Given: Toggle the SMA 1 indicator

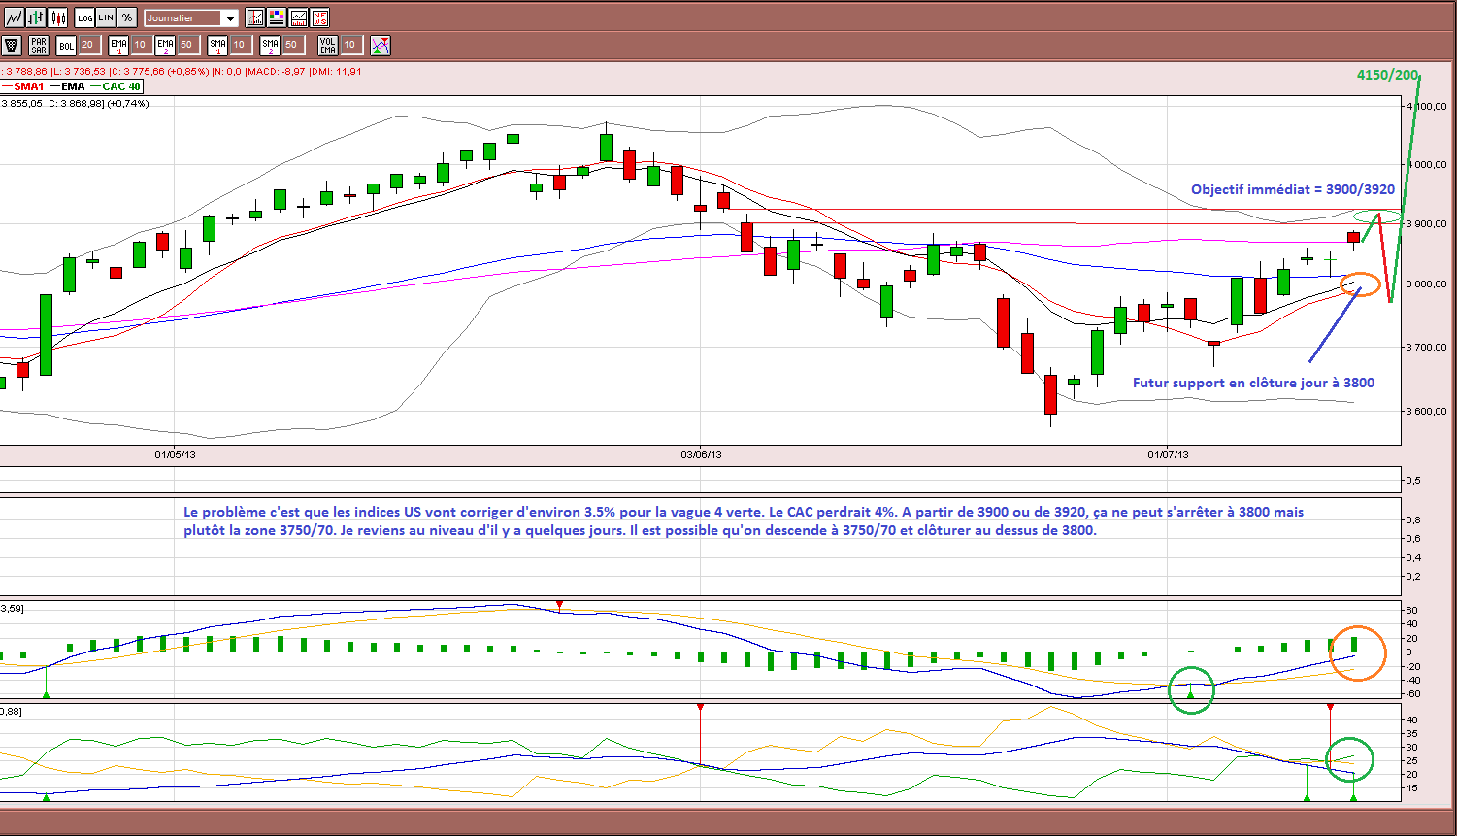Looking at the screenshot, I should point(217,45).
